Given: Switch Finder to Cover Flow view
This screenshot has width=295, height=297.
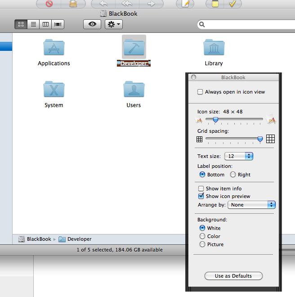Looking at the screenshot, I should pos(58,24).
